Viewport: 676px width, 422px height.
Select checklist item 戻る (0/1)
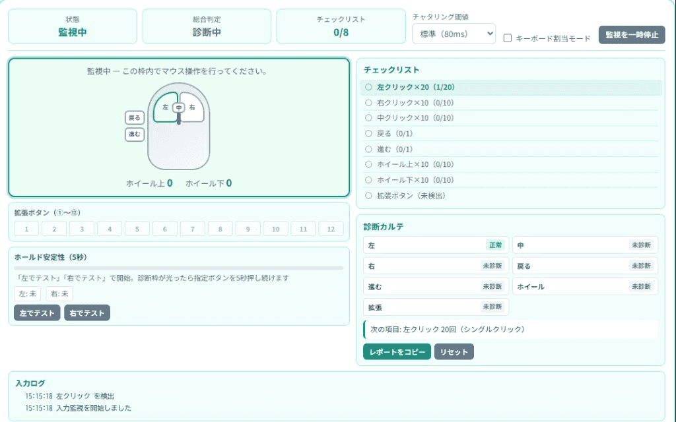click(511, 133)
